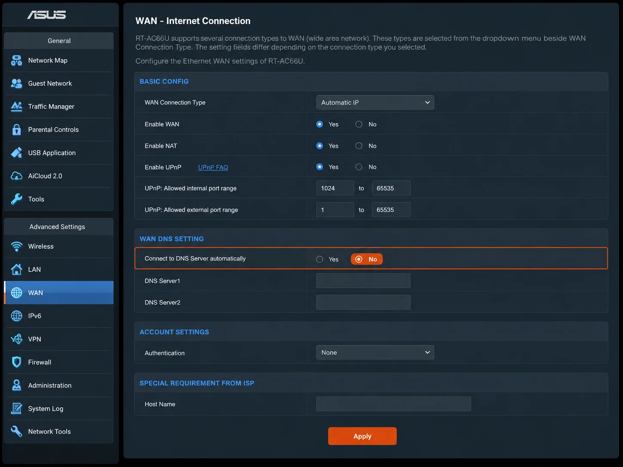Click the internal port range end field
The height and width of the screenshot is (467, 623).
click(x=391, y=188)
